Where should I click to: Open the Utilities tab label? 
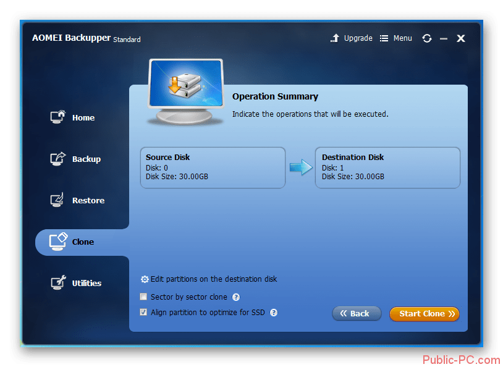(87, 283)
